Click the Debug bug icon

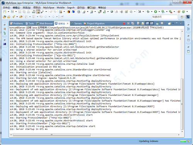[x=148, y=12]
